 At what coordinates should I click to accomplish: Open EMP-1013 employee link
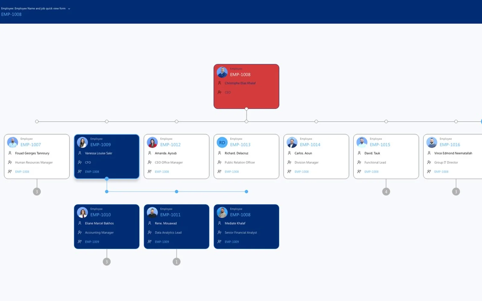click(x=240, y=145)
